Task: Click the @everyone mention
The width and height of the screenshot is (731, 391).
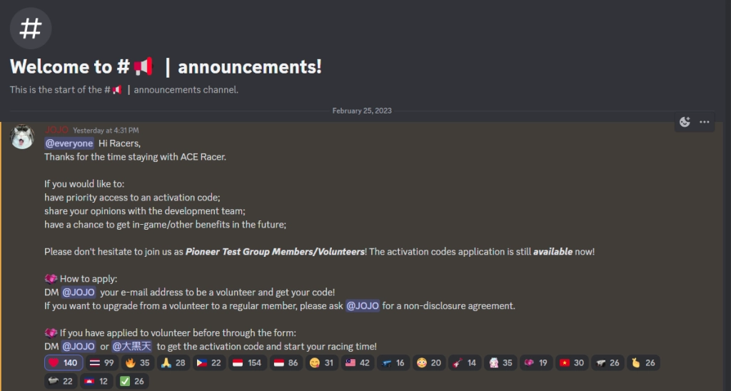Action: tap(69, 143)
